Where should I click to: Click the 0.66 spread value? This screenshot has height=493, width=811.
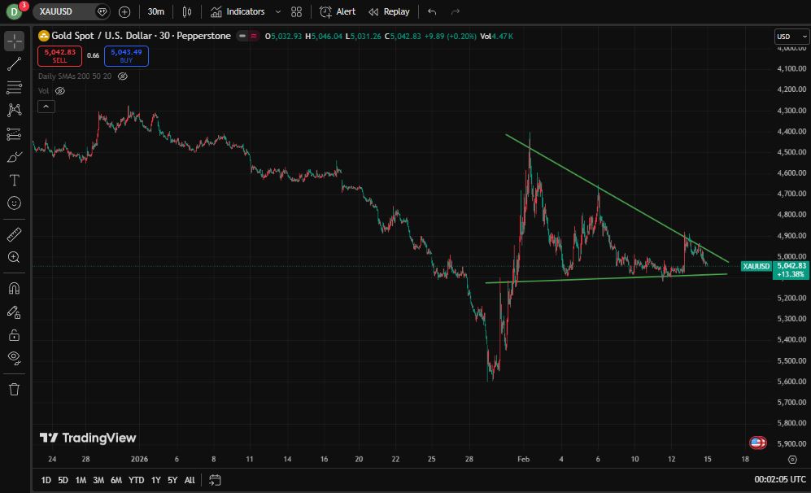(93, 55)
